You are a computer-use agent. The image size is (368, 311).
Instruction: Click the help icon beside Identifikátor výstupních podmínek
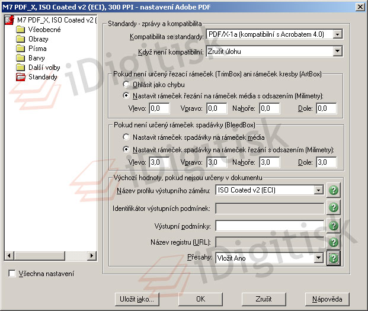point(334,207)
